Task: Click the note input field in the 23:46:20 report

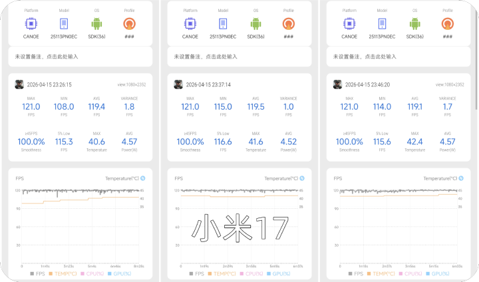Action: (x=399, y=57)
